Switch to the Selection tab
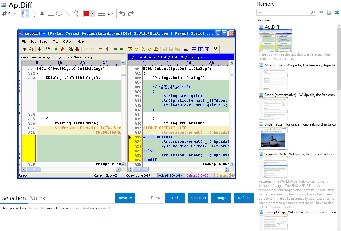 14,198
